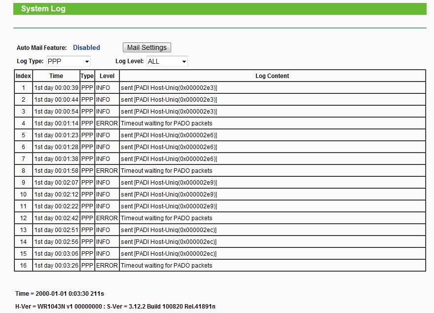Expand the Log Type dropdown showing PPP

69,61
